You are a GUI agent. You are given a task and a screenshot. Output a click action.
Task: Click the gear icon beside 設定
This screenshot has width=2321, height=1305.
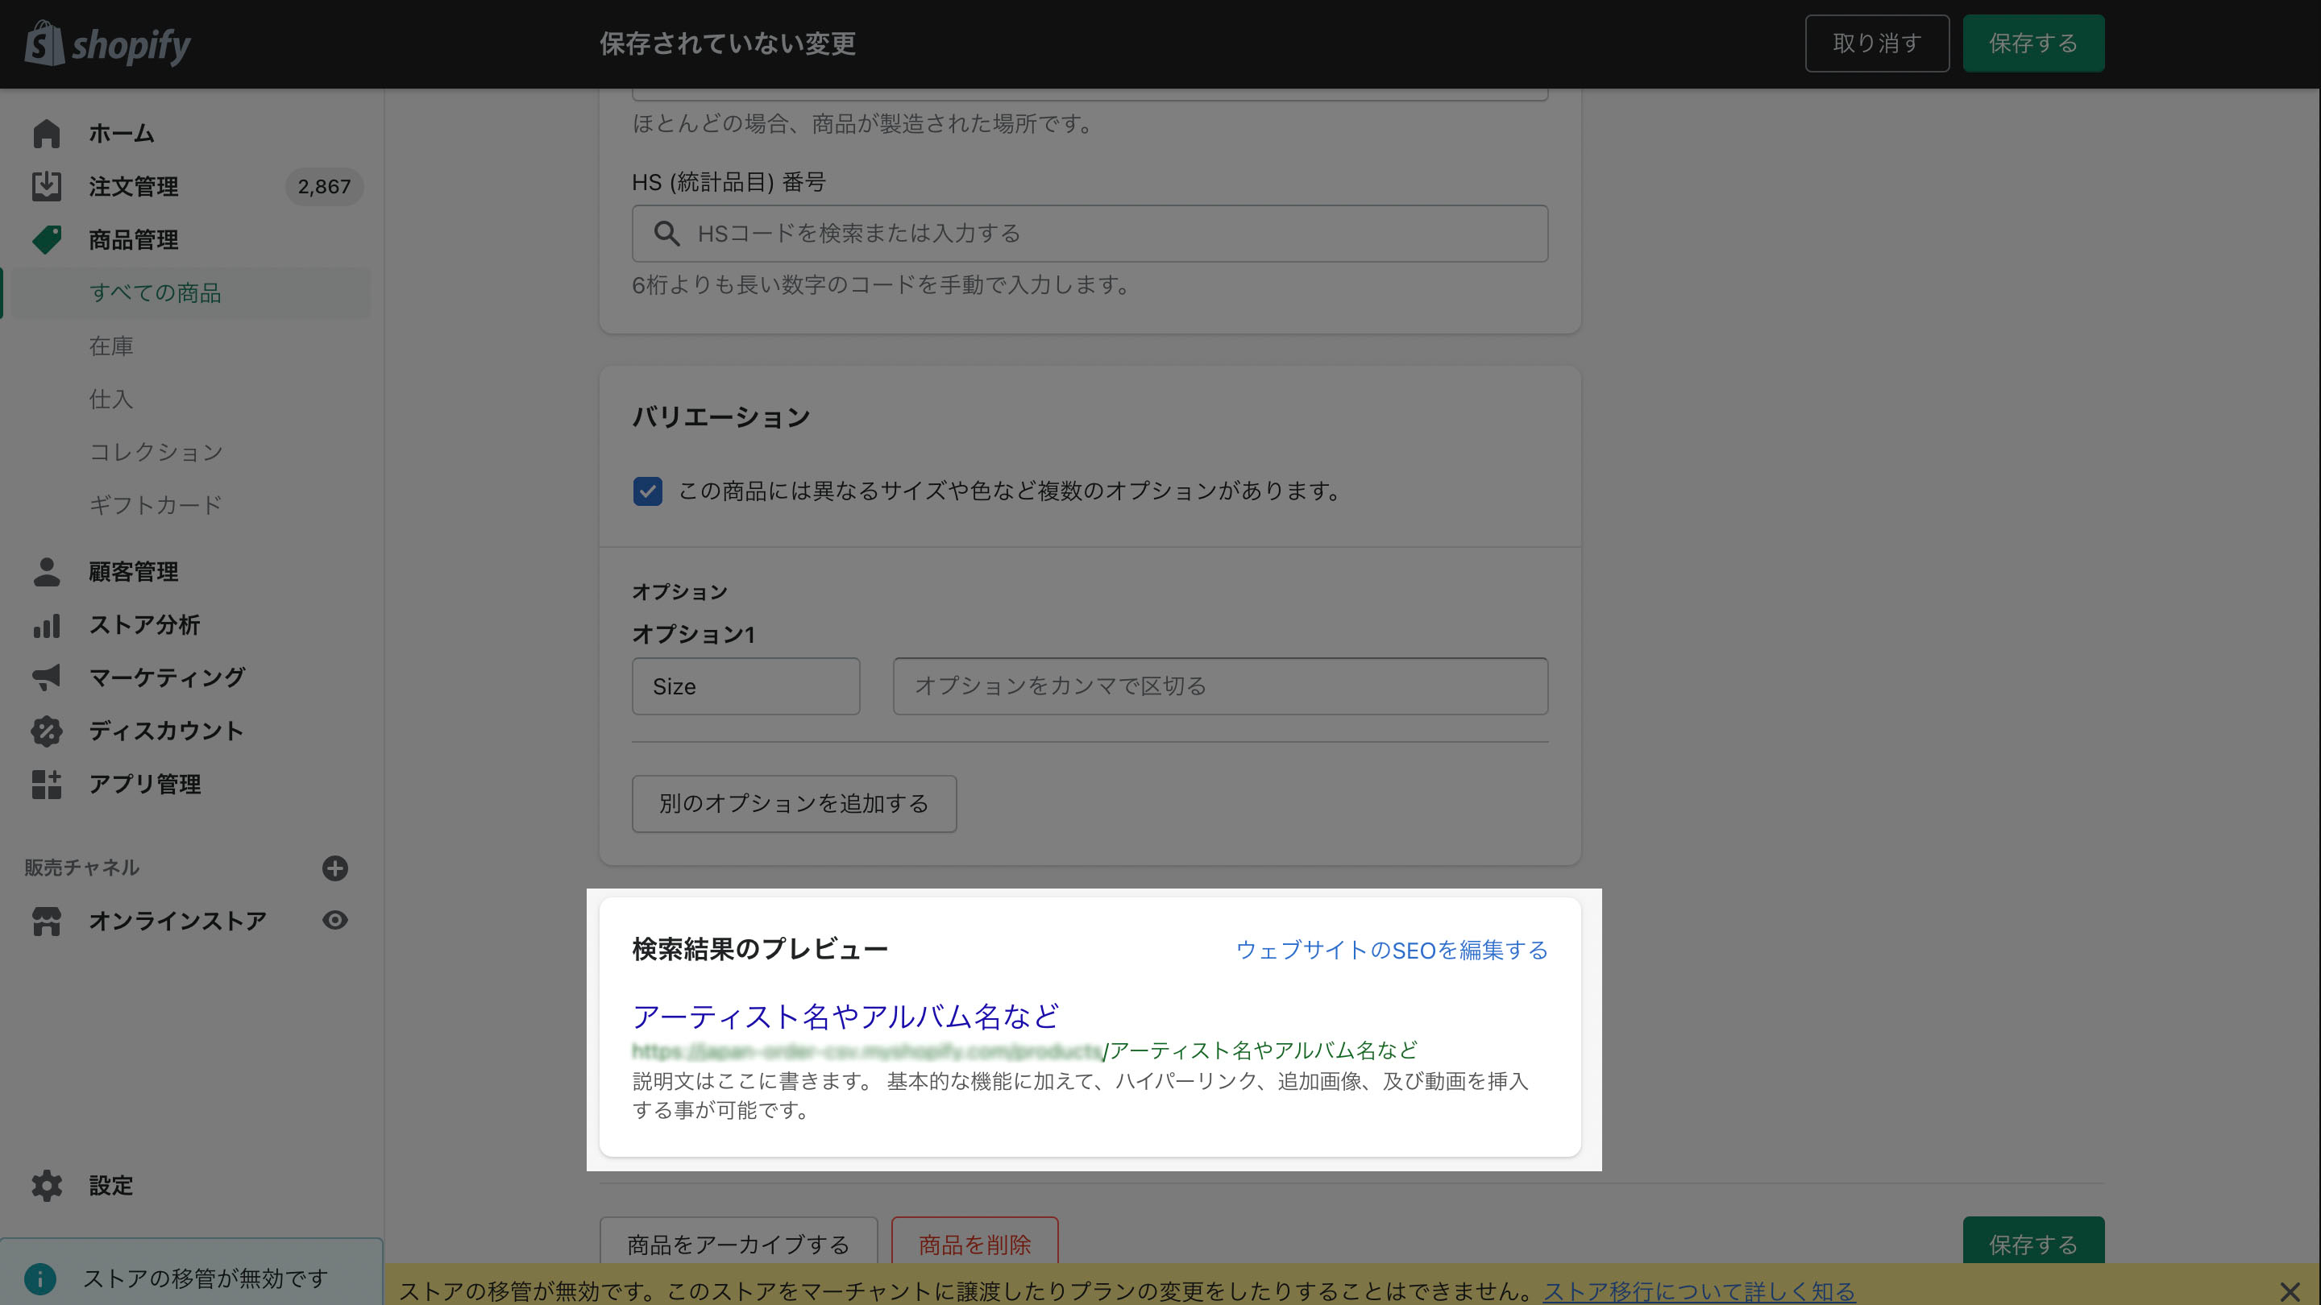46,1185
